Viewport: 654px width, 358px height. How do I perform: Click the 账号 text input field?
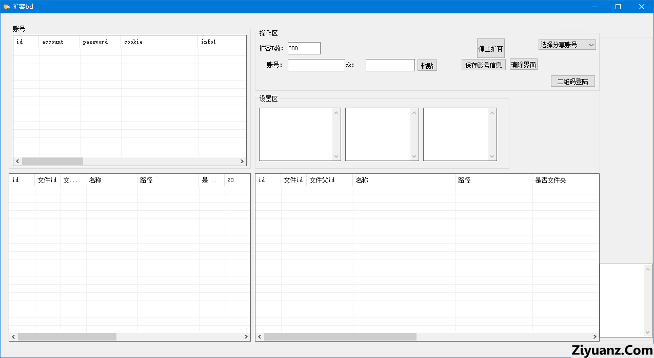[316, 65]
